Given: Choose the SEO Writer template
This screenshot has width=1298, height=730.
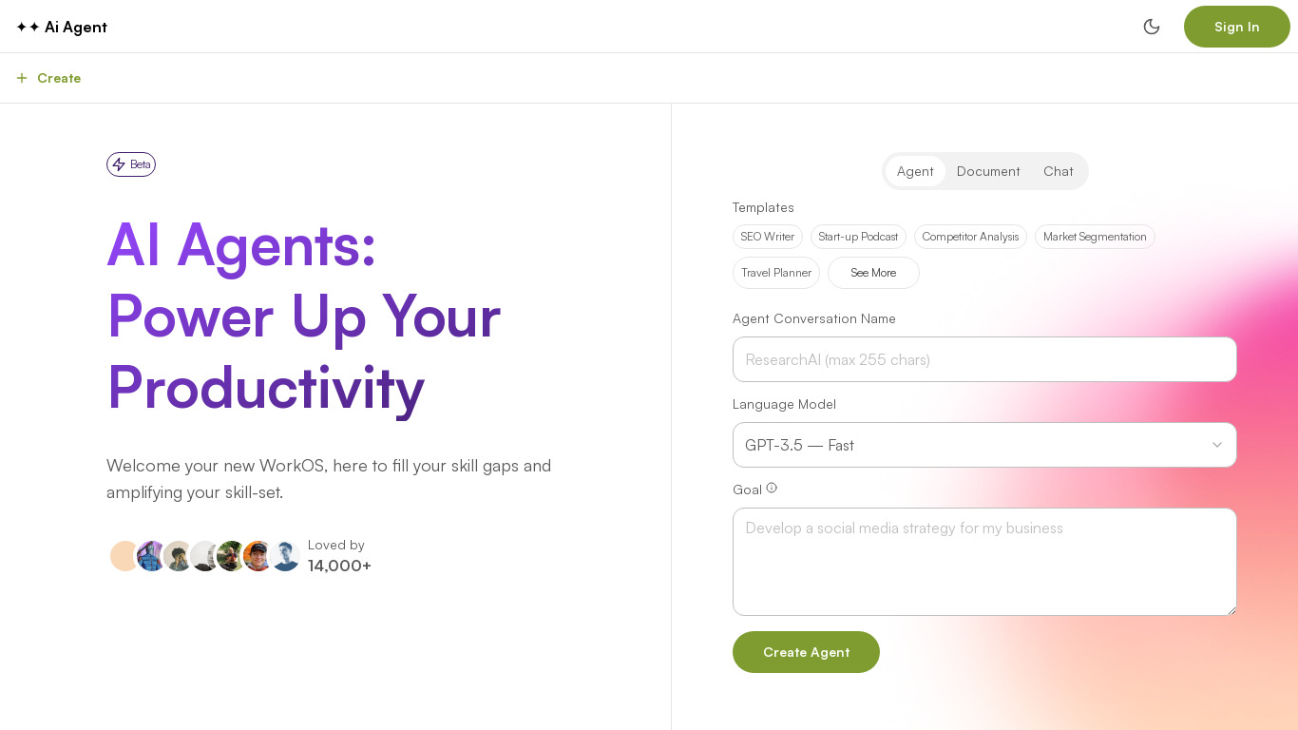Looking at the screenshot, I should click(x=768, y=237).
